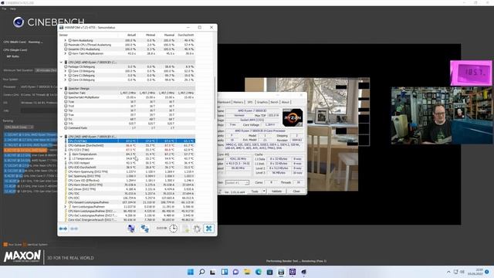Reset the sensor timer using the clock icon
Screen dimensions: 494x278
click(173, 229)
